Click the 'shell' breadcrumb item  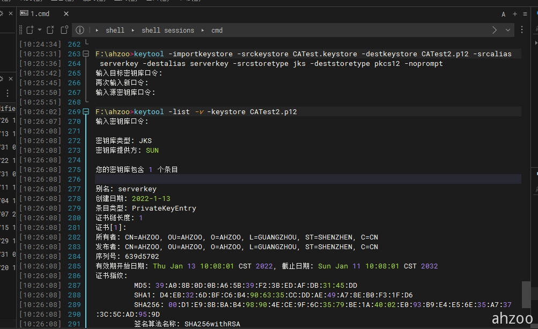coord(115,31)
